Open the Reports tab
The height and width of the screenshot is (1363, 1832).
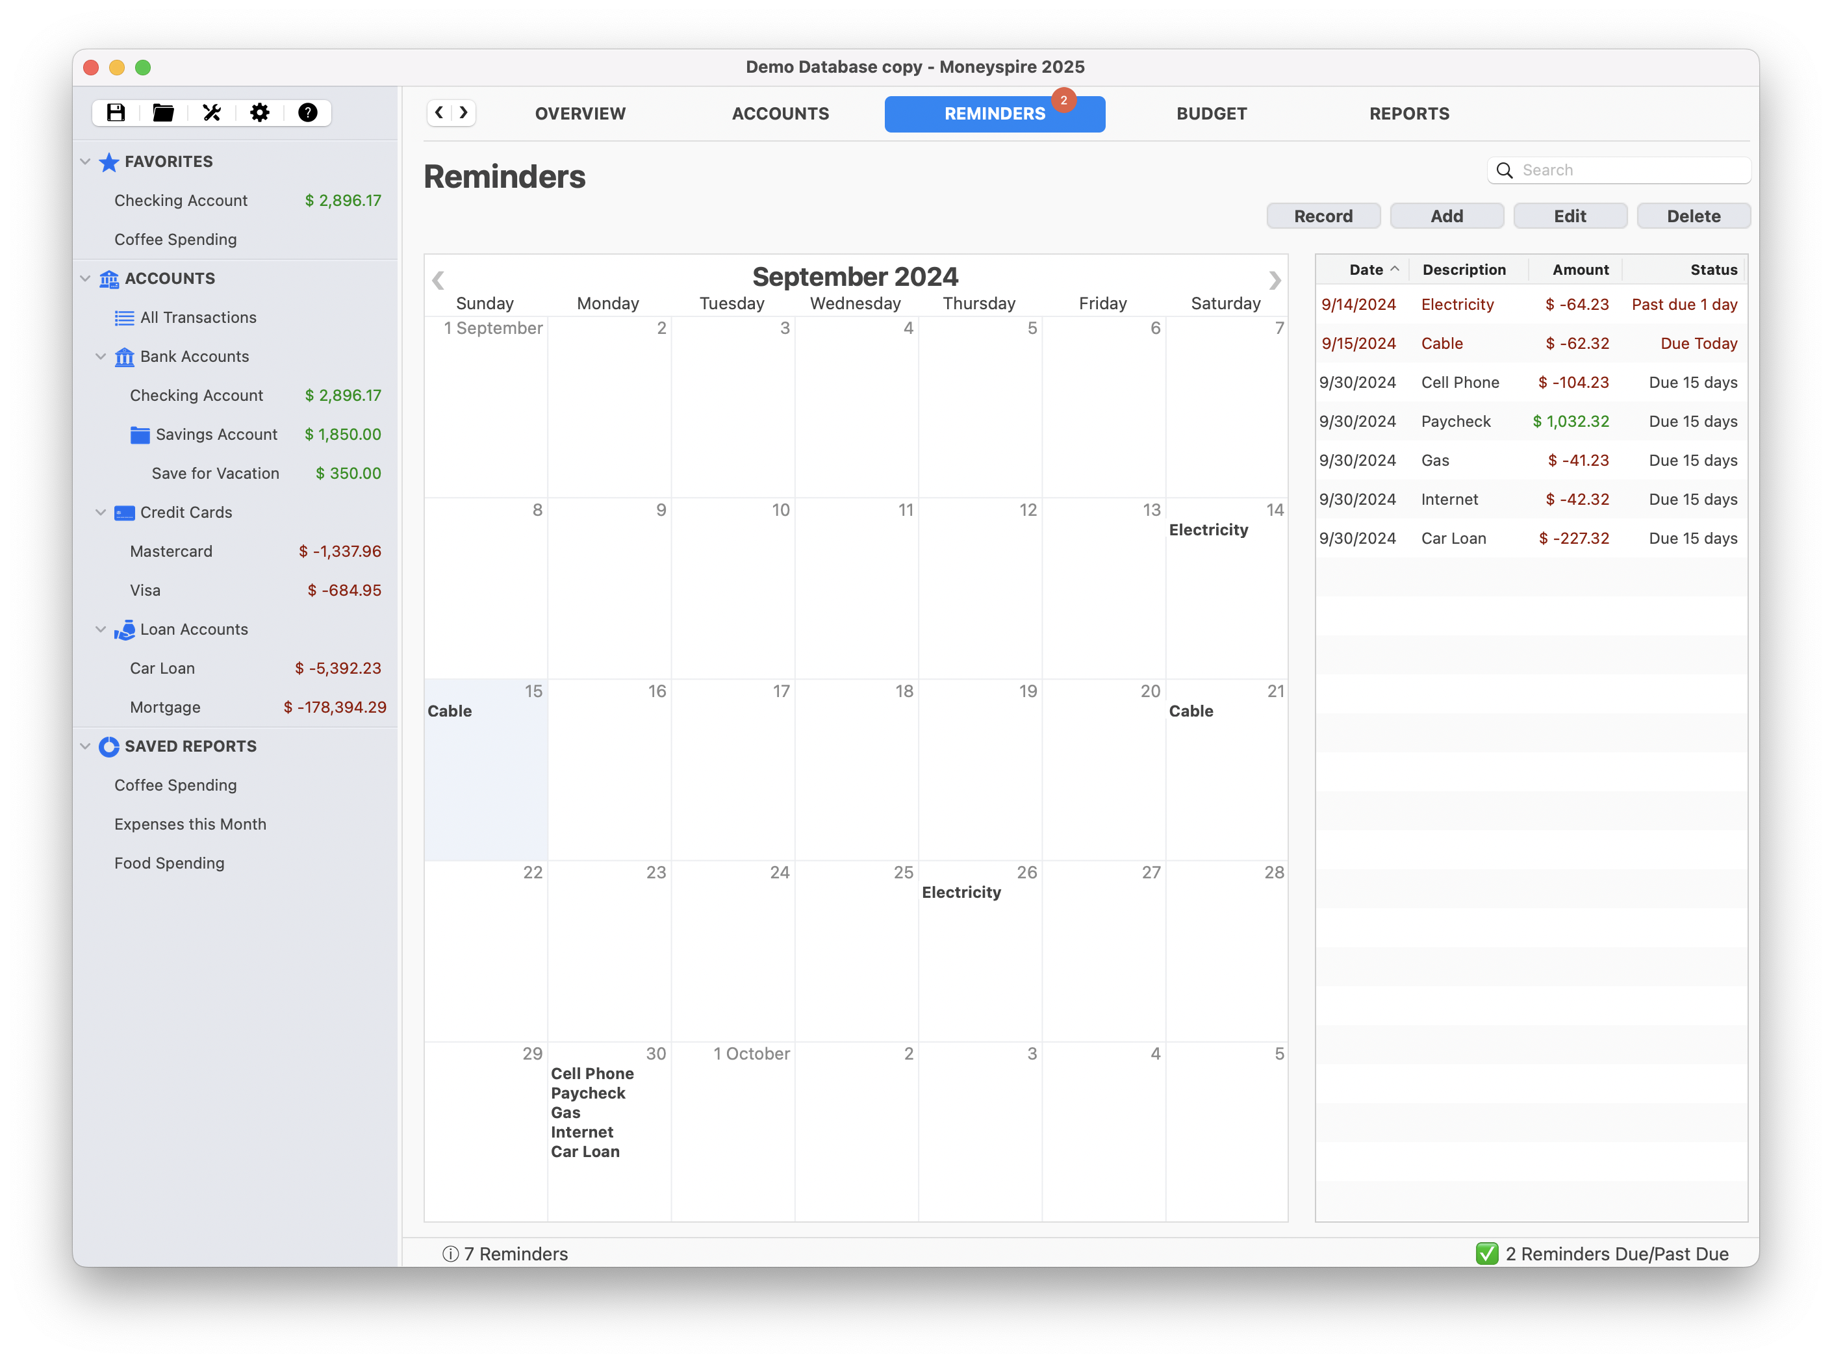(x=1410, y=114)
